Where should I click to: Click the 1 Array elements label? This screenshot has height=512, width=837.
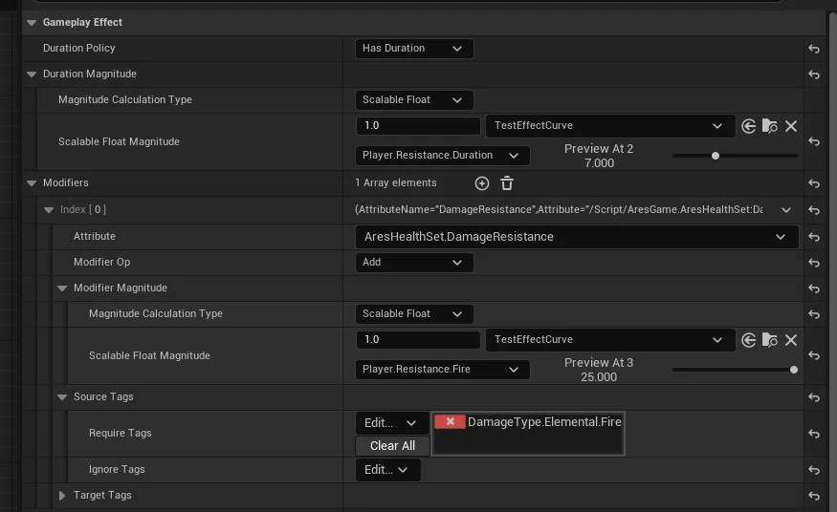point(396,182)
